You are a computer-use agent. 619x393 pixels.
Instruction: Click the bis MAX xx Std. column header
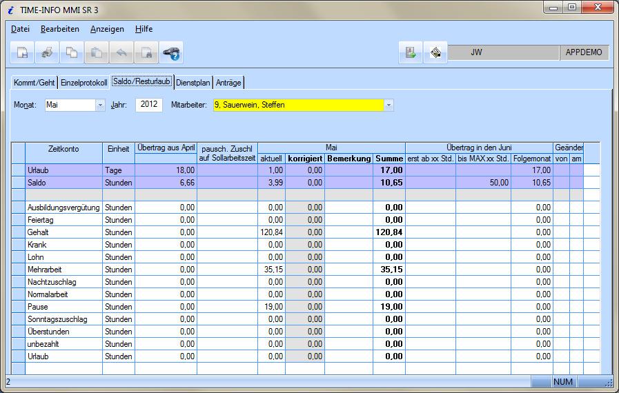click(483, 159)
